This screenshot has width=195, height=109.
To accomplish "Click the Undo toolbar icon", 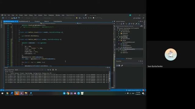I will pyautogui.click(x=19, y=18).
